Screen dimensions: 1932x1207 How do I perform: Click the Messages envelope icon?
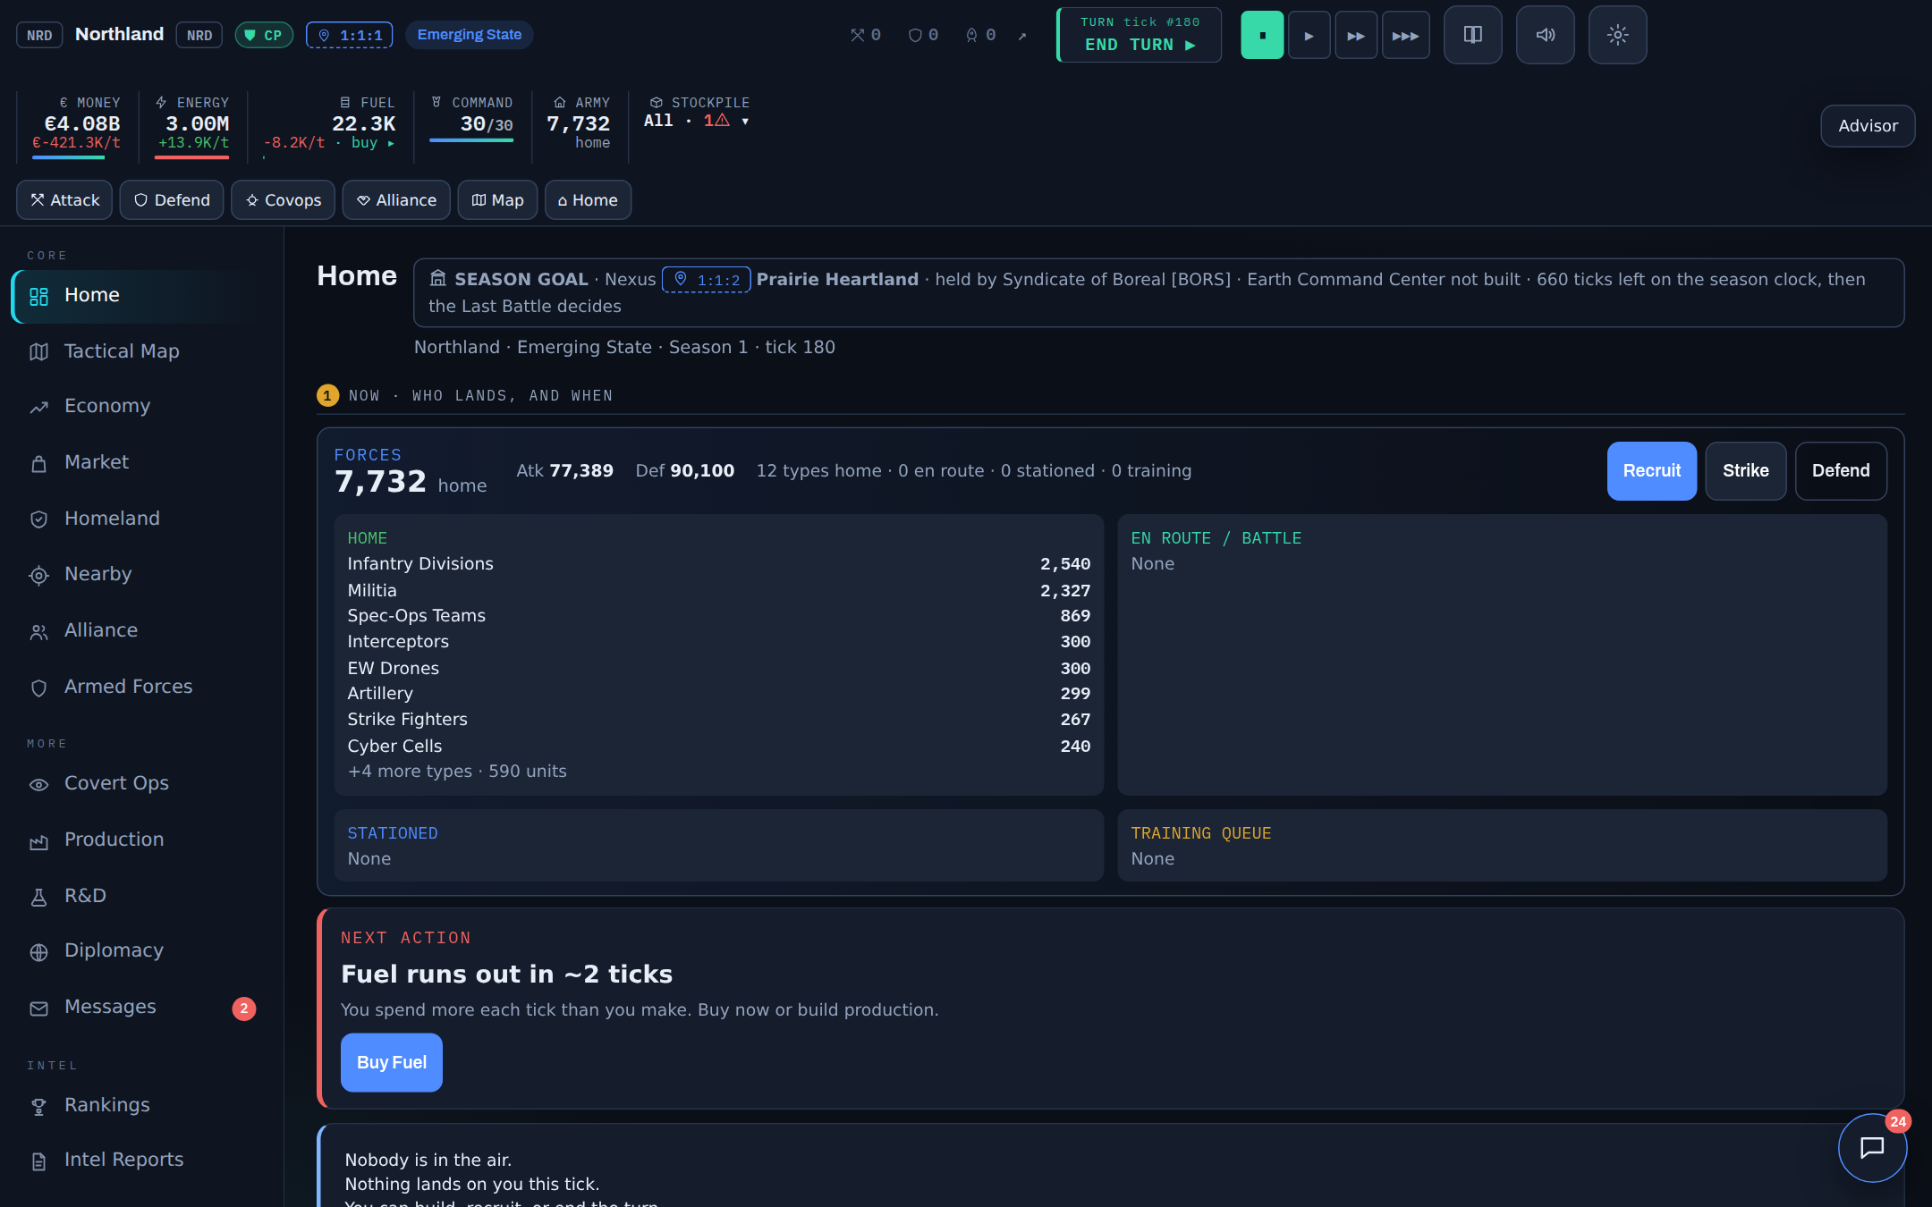(x=38, y=1009)
